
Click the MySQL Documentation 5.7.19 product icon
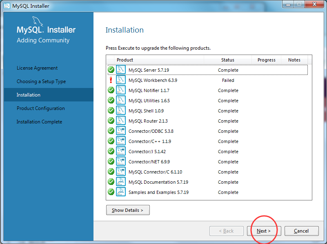point(121,182)
